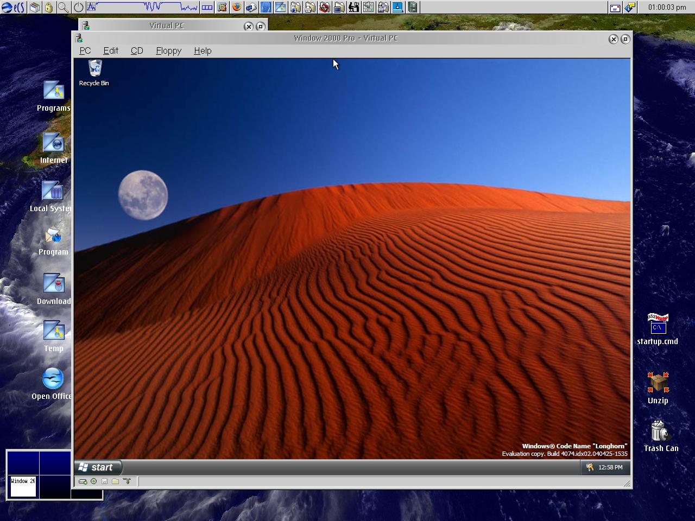Open the PC menu

click(85, 50)
